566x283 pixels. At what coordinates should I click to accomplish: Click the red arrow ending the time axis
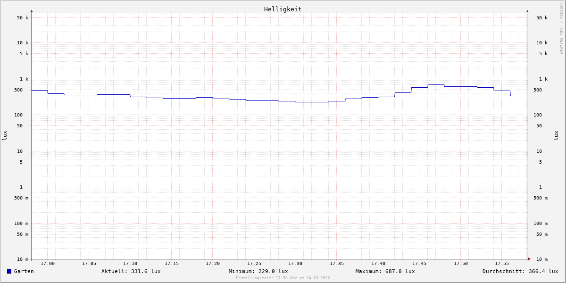[529, 259]
